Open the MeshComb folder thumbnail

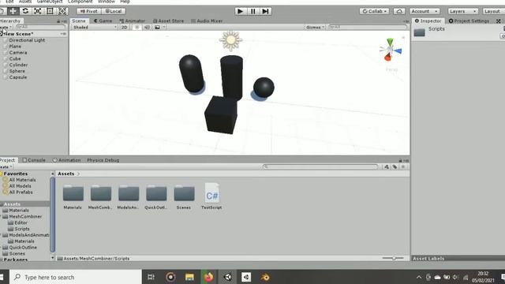[x=101, y=193]
